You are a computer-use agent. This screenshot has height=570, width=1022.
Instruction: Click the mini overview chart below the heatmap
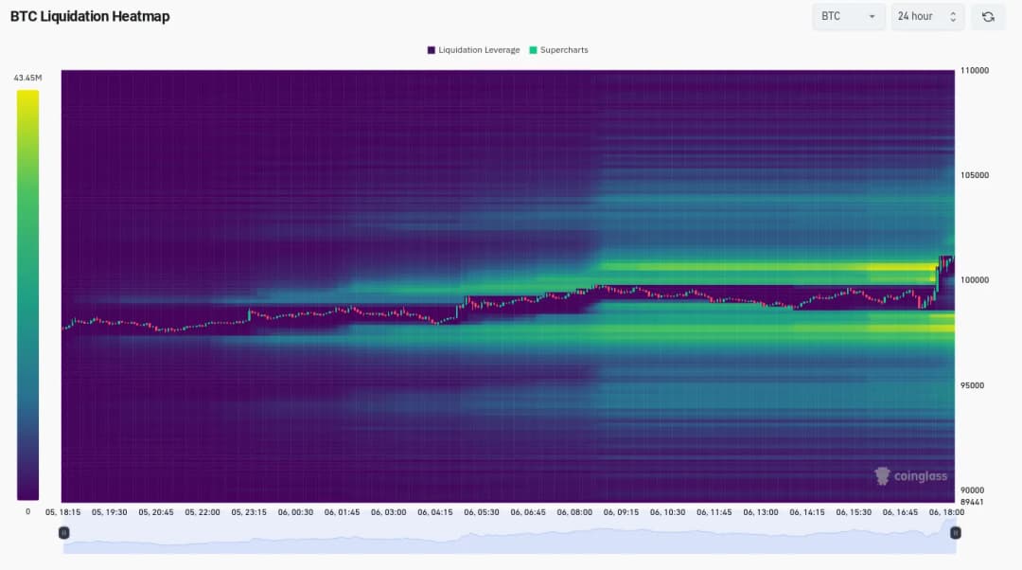click(509, 541)
